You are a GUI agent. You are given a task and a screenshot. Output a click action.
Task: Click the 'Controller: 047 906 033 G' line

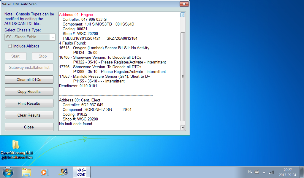85,19
